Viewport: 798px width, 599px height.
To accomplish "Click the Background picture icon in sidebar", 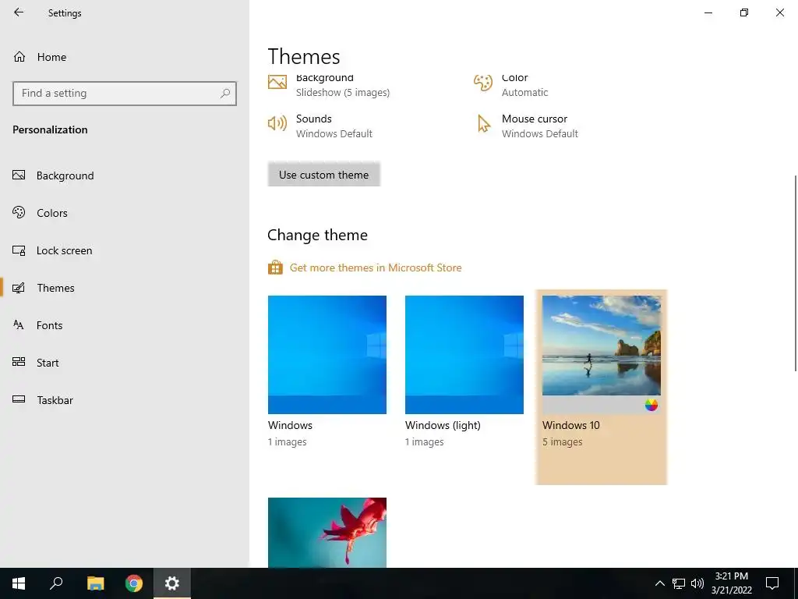I will coord(19,175).
